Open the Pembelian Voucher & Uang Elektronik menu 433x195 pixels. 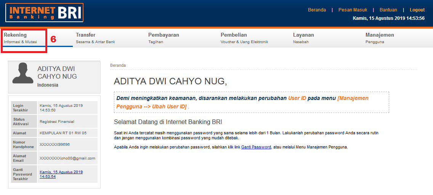(x=244, y=38)
